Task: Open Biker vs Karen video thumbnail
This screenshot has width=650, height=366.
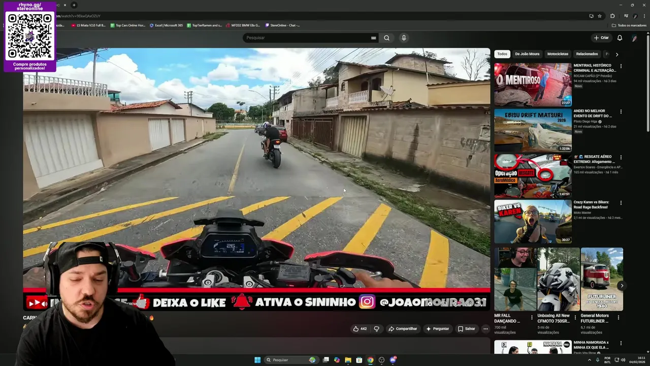Action: point(533,222)
